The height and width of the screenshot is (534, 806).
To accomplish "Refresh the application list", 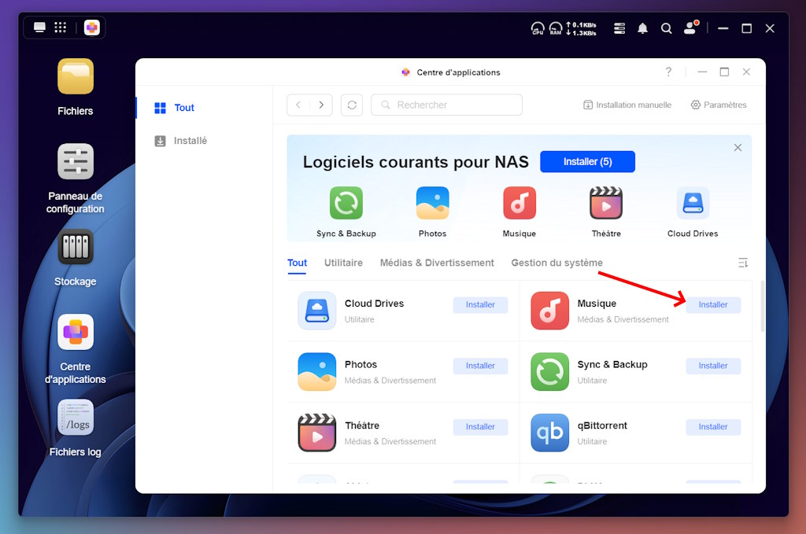I will pyautogui.click(x=352, y=105).
